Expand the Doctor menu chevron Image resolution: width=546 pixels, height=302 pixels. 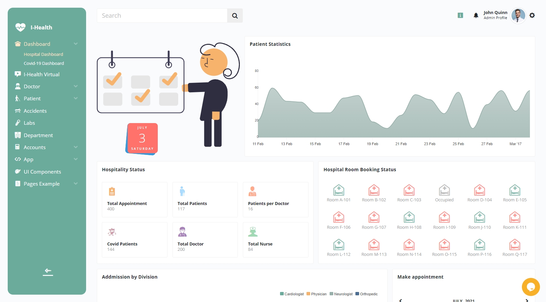coord(76,86)
